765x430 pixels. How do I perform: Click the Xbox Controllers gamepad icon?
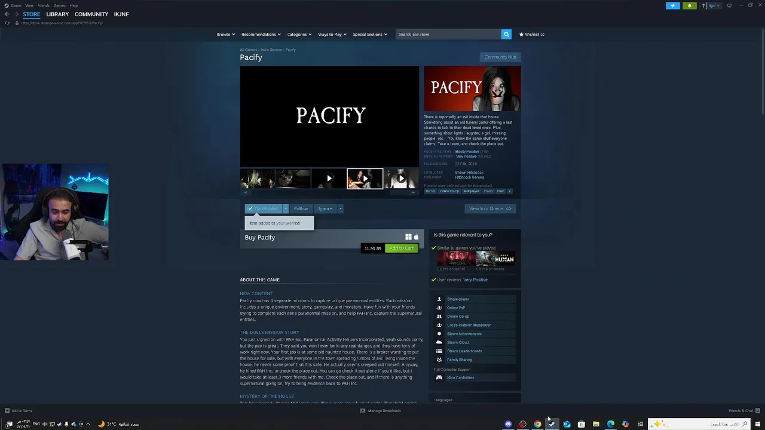click(439, 377)
